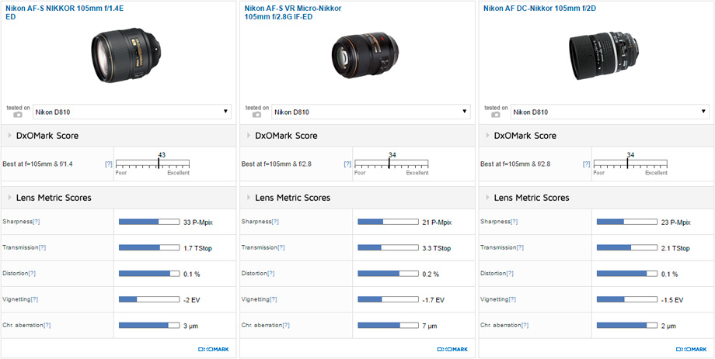
Task: Open the Nikon D810 dropdown for DC-Nikkor lens
Action: pos(610,112)
